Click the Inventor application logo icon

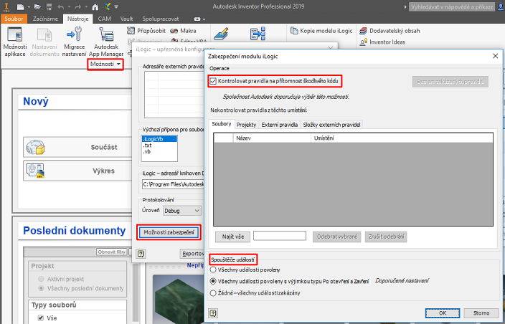[x=6, y=6]
